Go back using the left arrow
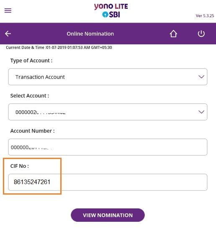Viewport: 216px width, 231px height. point(8,34)
